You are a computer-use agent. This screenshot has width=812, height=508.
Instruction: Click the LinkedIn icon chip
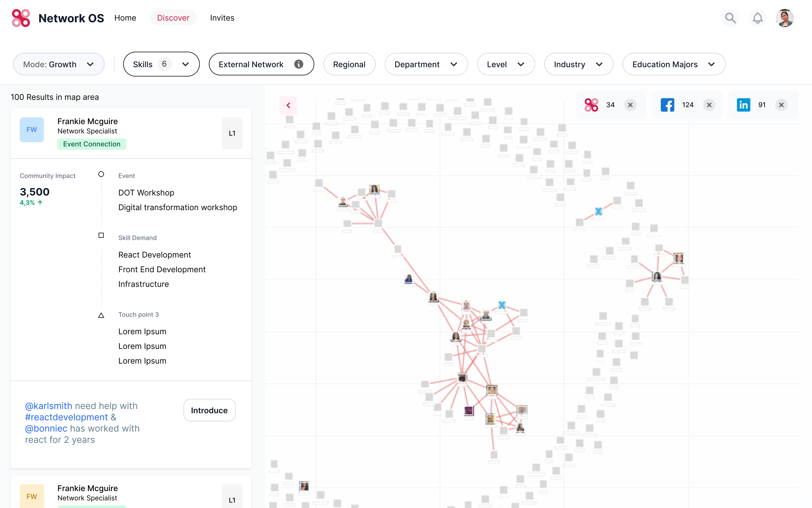(743, 105)
